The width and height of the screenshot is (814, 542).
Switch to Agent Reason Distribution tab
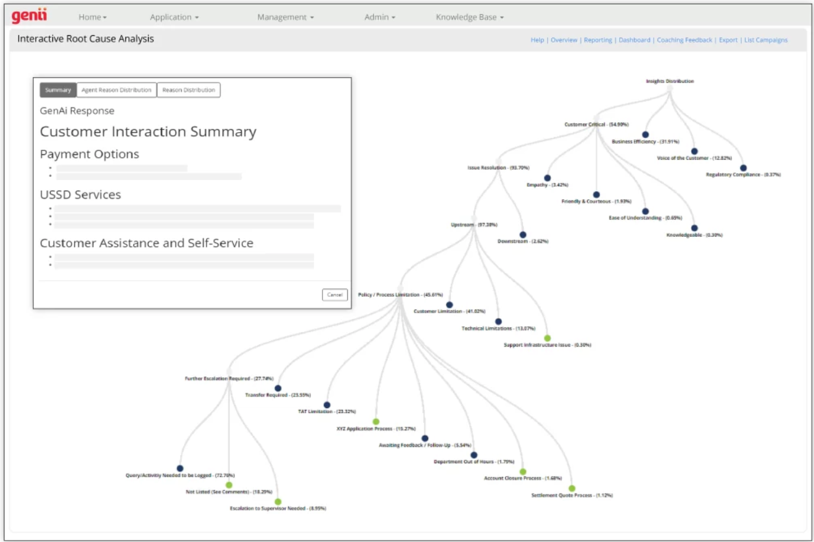117,90
